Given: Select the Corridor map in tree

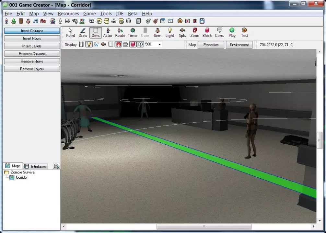Looking at the screenshot, I should click(22, 177).
